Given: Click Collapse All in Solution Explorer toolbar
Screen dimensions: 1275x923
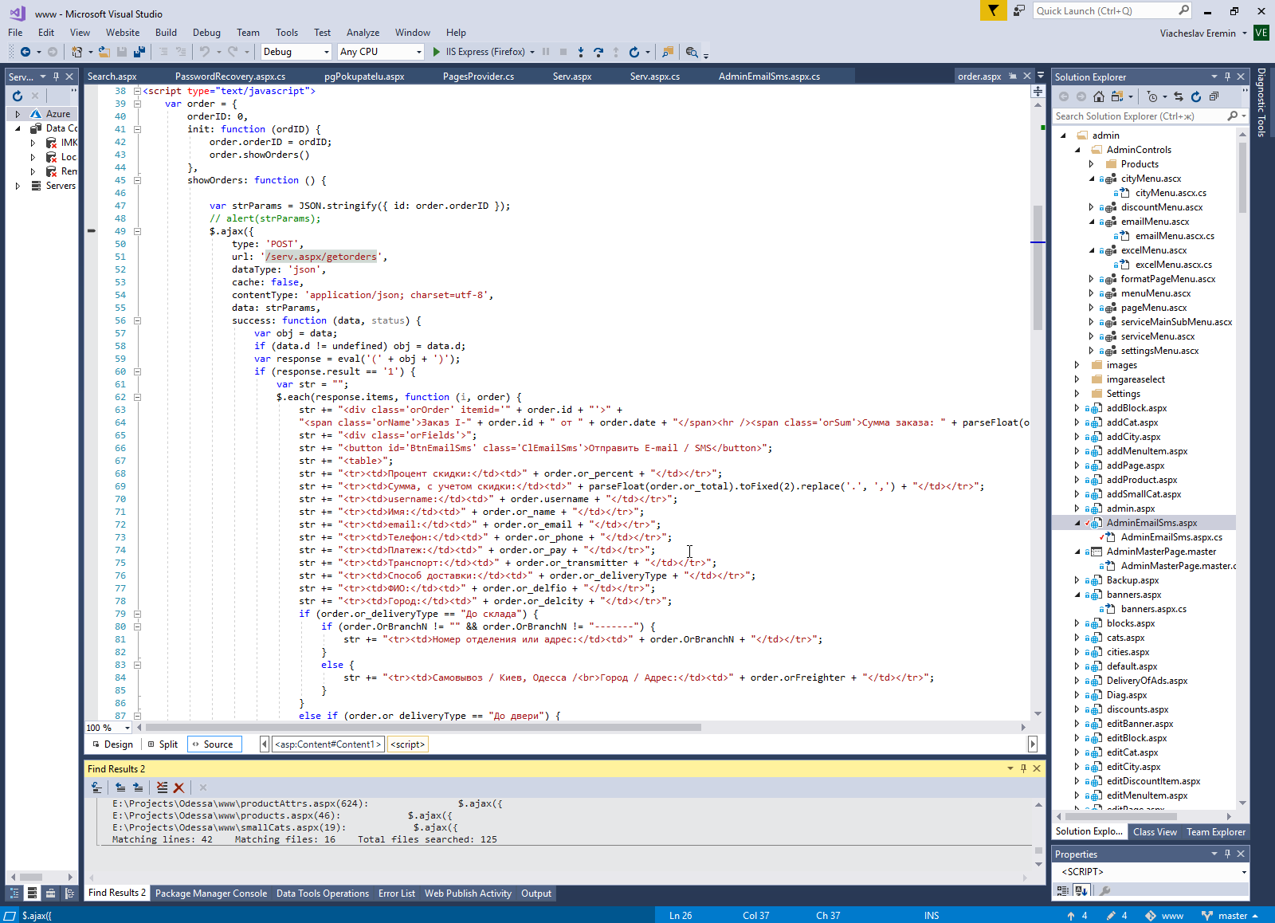Looking at the screenshot, I should coord(1214,96).
